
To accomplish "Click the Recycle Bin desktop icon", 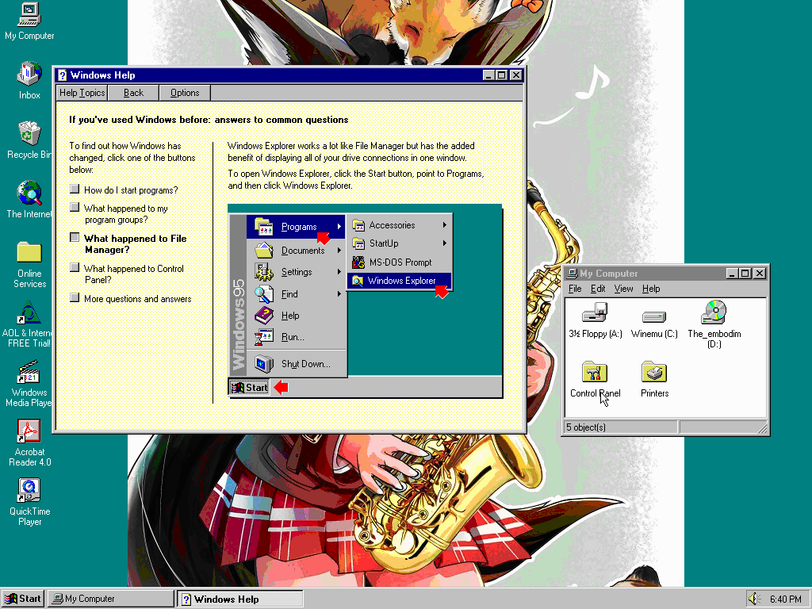I will [x=29, y=134].
